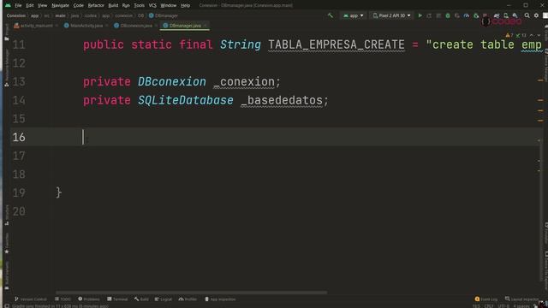This screenshot has width=548, height=308.
Task: Open the Window menu
Action: pyautogui.click(x=168, y=6)
